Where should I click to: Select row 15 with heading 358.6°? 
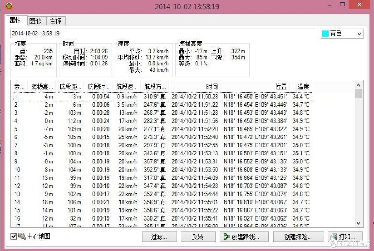(x=163, y=210)
